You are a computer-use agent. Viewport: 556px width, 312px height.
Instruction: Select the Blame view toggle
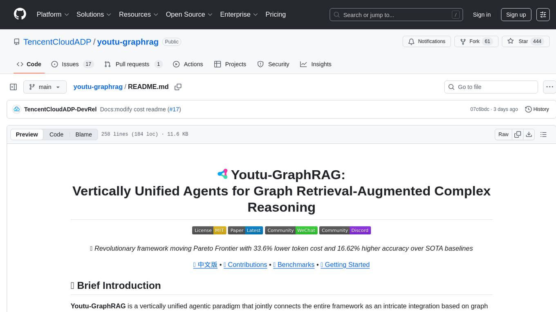click(x=83, y=134)
